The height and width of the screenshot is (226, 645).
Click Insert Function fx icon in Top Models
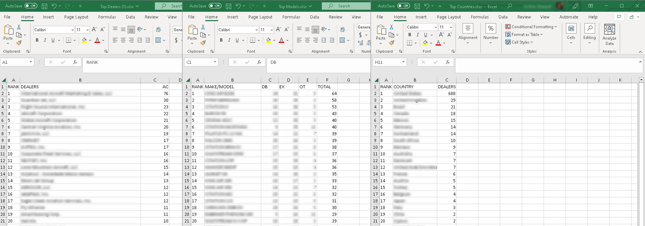coord(259,62)
